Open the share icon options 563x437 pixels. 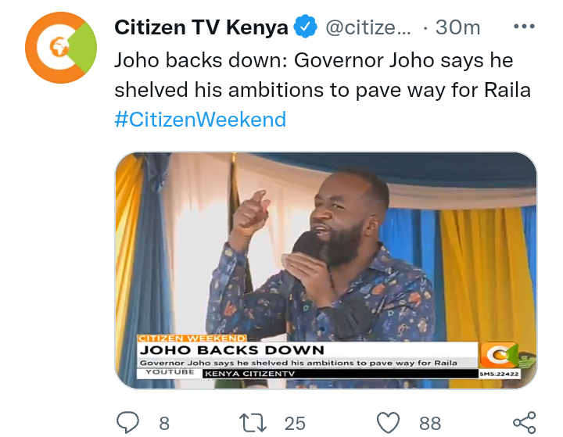pos(525,422)
